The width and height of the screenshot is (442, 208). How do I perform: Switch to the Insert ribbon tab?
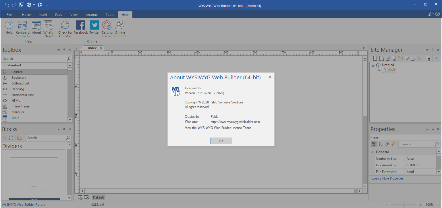coord(43,15)
